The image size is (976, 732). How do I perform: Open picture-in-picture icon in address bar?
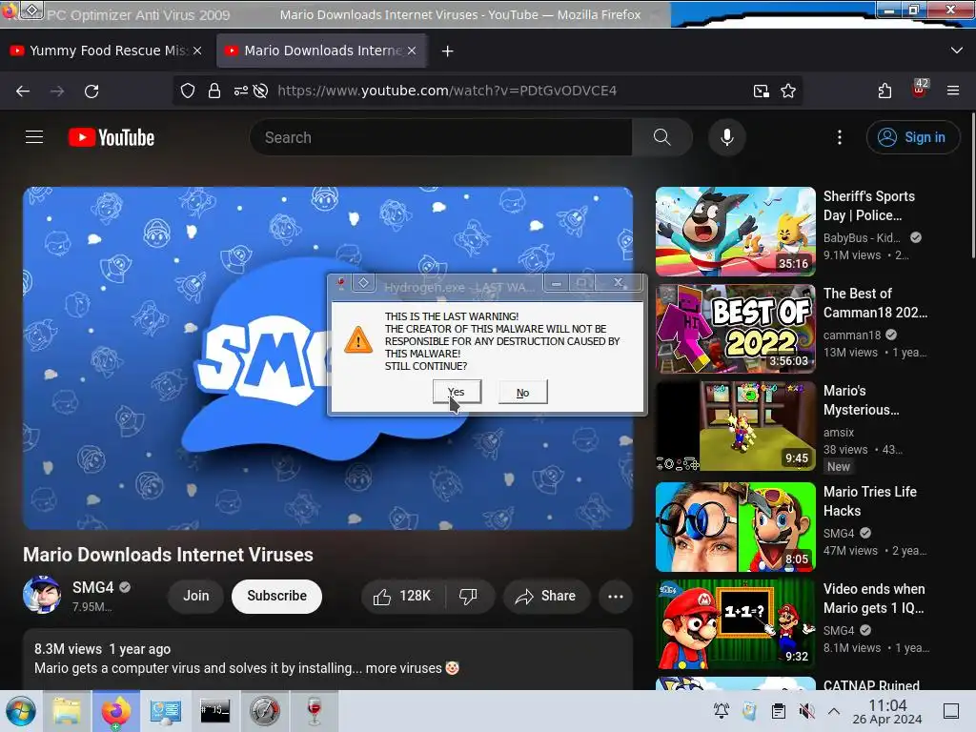tap(761, 91)
